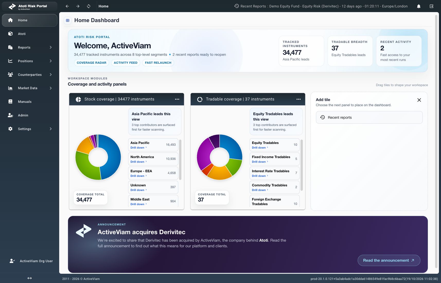
Task: Open Stock coverage tile options menu
Action: [177, 99]
